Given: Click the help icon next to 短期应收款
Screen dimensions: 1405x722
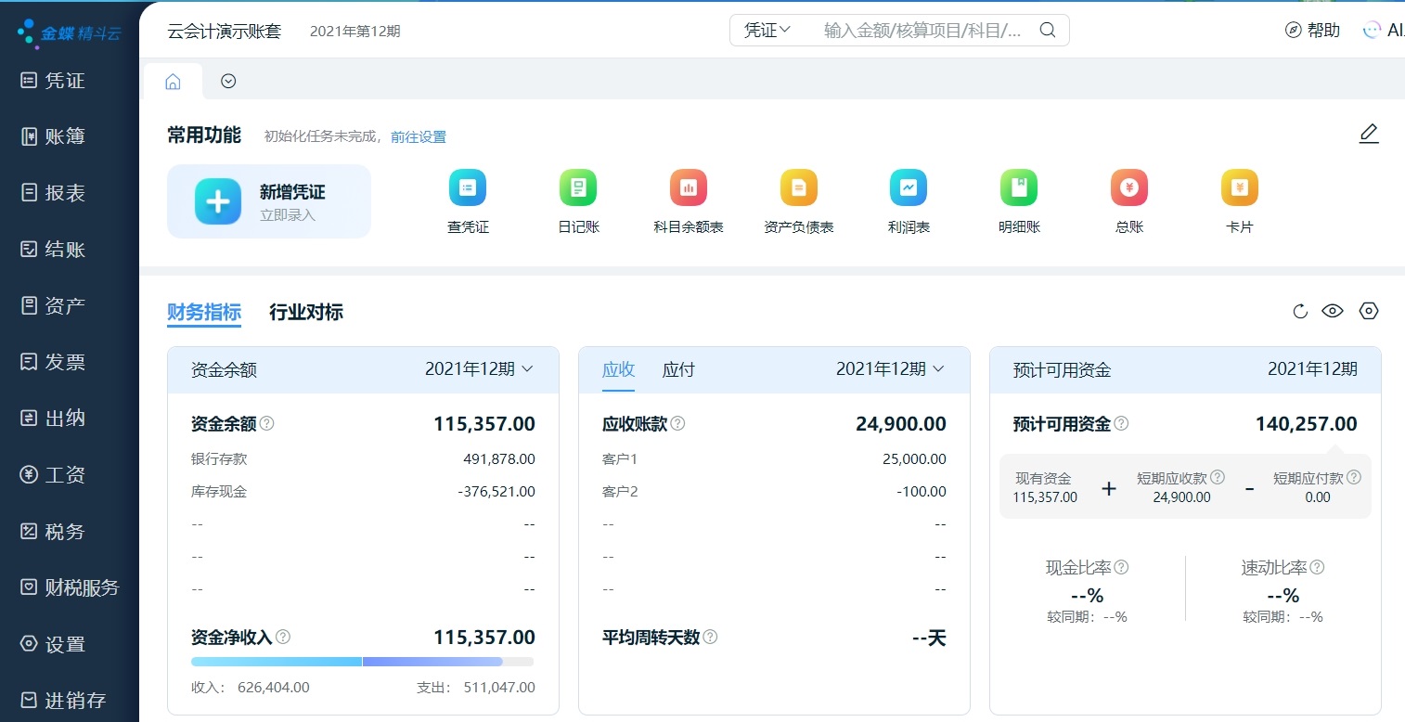Looking at the screenshot, I should pos(1218,477).
